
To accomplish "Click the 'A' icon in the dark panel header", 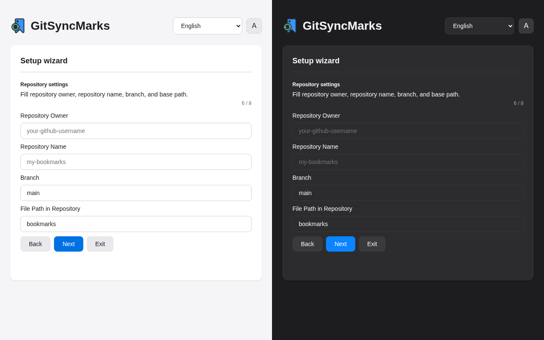I will pyautogui.click(x=526, y=26).
